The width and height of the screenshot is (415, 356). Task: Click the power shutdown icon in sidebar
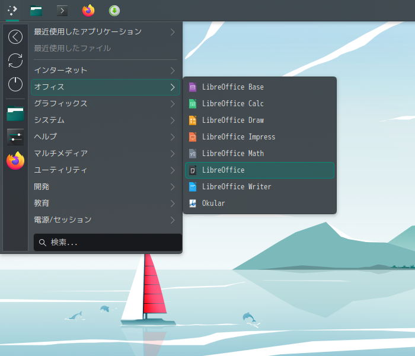15,84
